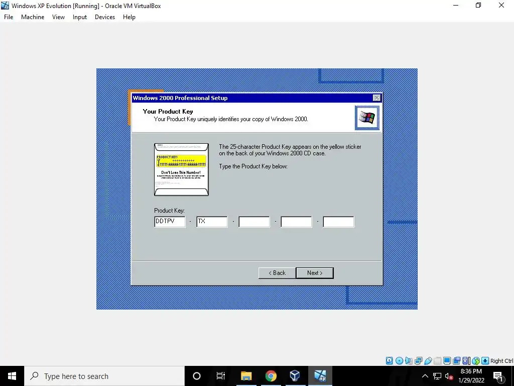Click the USB devices status icon
Screen dimensions: 514x386
click(428, 361)
